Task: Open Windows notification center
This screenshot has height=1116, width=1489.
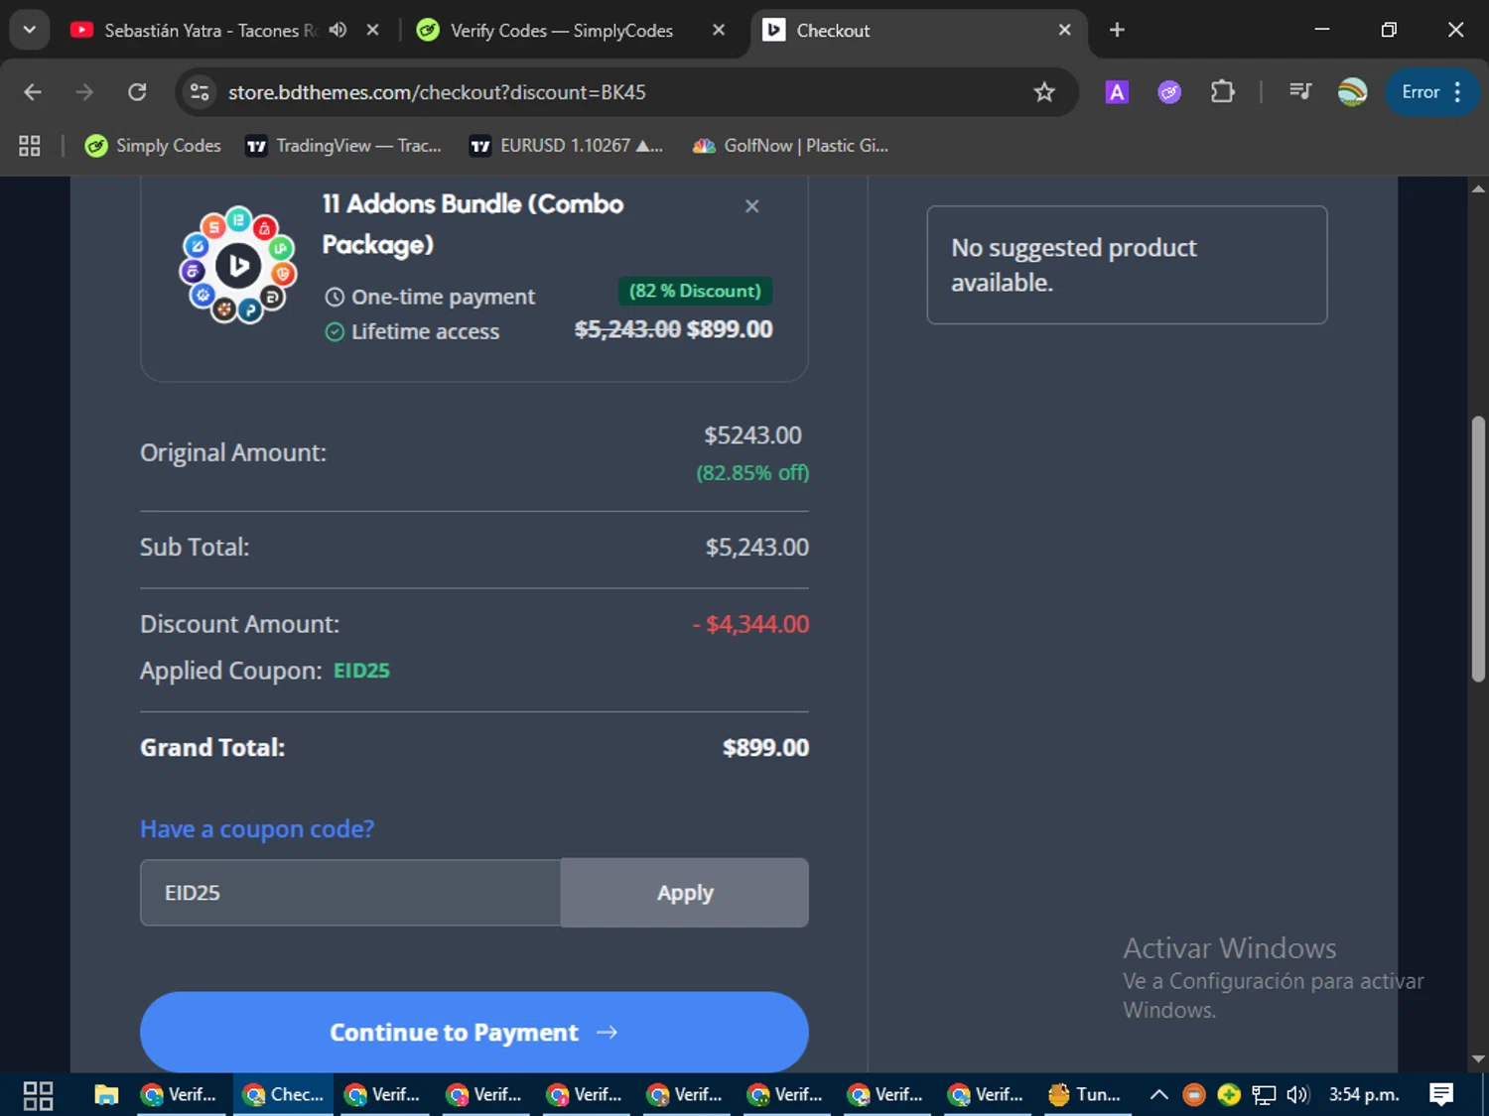Action: click(1441, 1095)
